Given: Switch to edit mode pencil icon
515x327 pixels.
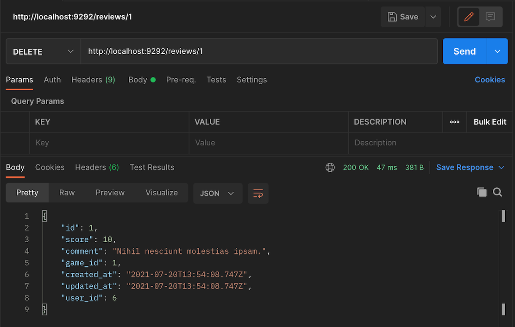Looking at the screenshot, I should coord(469,17).
